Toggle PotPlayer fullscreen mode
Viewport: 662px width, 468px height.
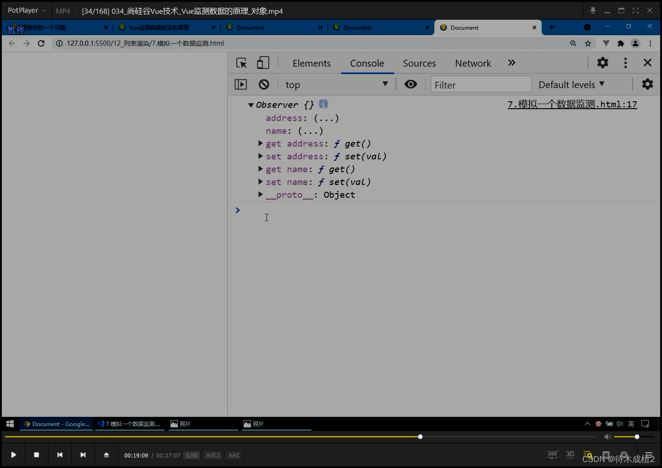635,11
